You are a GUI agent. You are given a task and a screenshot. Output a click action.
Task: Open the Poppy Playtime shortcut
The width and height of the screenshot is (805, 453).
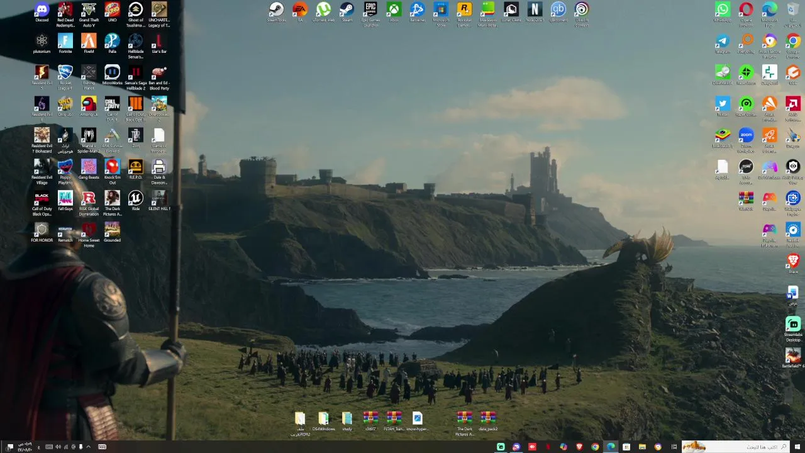click(x=65, y=172)
